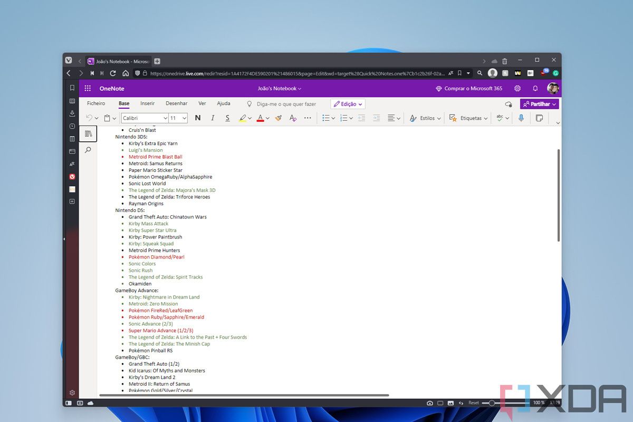Switch to the Inserir tab
The width and height of the screenshot is (633, 422).
[147, 103]
